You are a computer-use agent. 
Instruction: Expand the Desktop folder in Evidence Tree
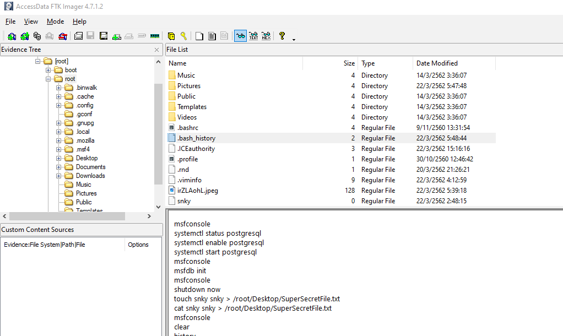[x=59, y=158]
